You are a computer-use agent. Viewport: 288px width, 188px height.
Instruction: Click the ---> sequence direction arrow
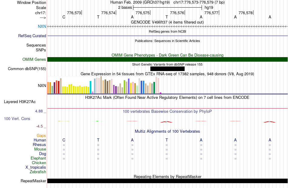(x=43, y=18)
